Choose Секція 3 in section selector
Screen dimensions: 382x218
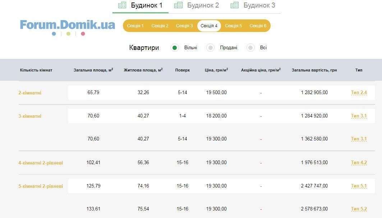pyautogui.click(x=184, y=26)
